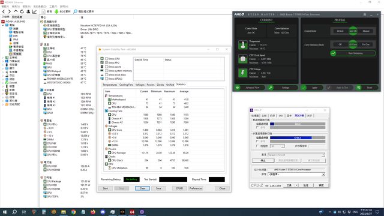Screen dimensions: 384x216
Task: Click the AIDA64 refresh toolbar icon
Action: [x=22, y=11]
